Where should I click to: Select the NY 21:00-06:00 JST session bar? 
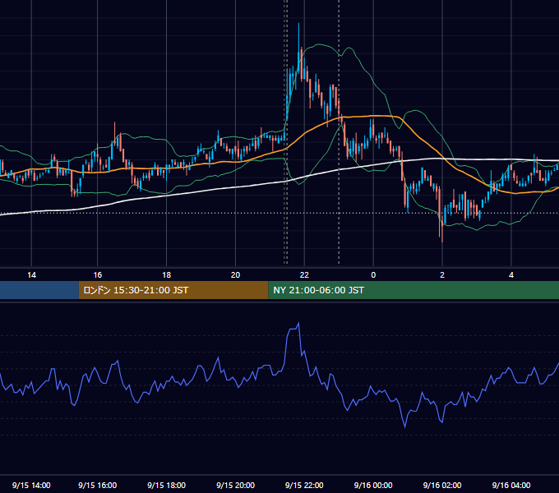(x=413, y=290)
